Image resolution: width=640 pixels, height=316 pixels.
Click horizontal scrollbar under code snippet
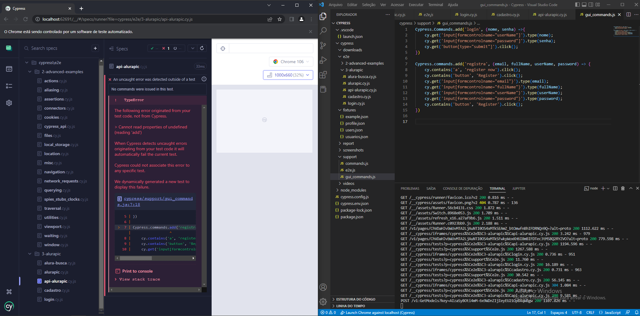pyautogui.click(x=136, y=258)
